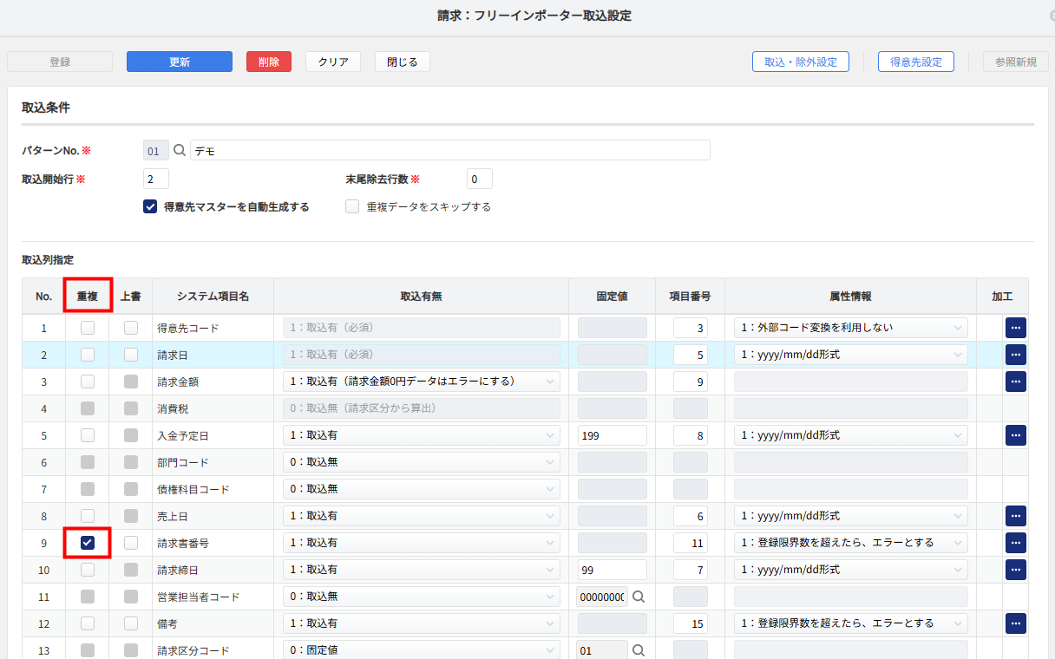This screenshot has height=659, width=1055.
Task: Open 取込・除外設定 screen
Action: pos(800,62)
